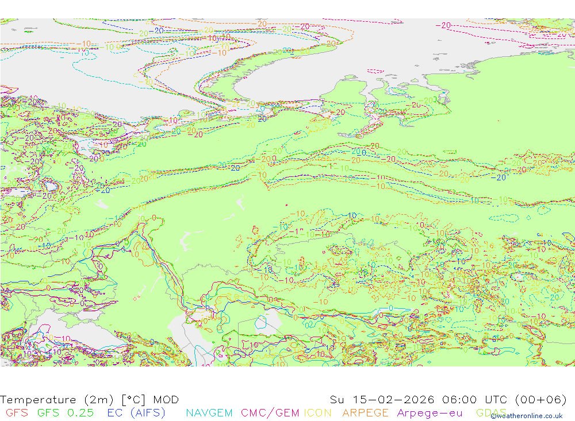Click the ICON legend label
575x421 pixels.
(317, 412)
